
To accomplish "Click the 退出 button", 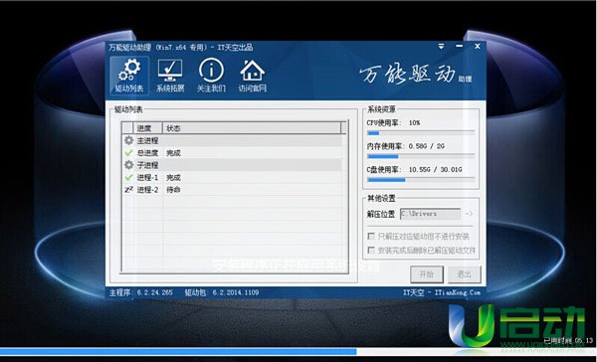I will (464, 274).
